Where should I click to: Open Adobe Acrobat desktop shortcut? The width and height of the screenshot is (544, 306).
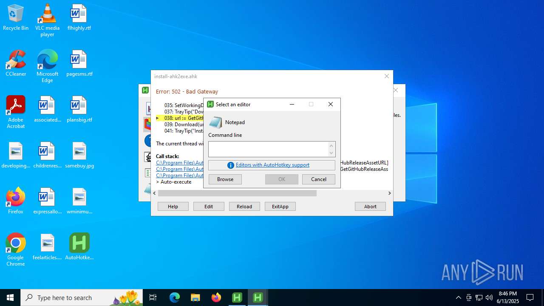click(16, 112)
